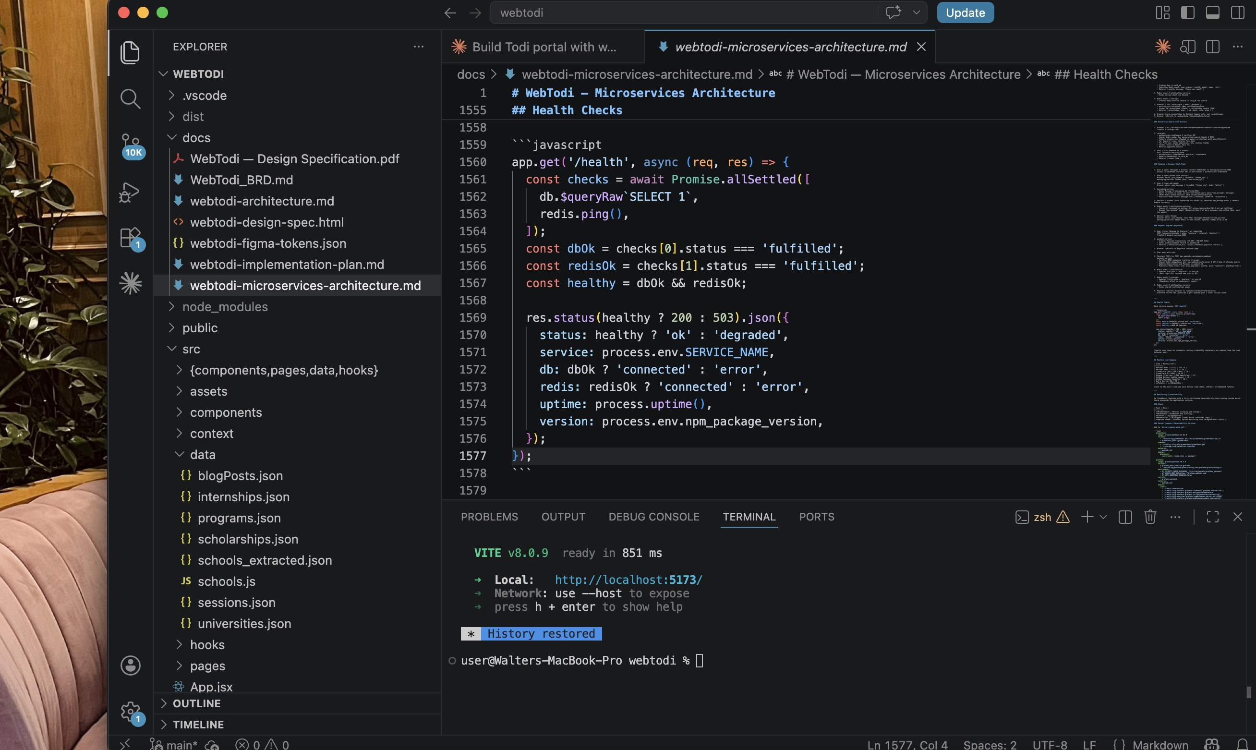
Task: Open the Claude sidebar icon in activity bar
Action: click(x=130, y=283)
